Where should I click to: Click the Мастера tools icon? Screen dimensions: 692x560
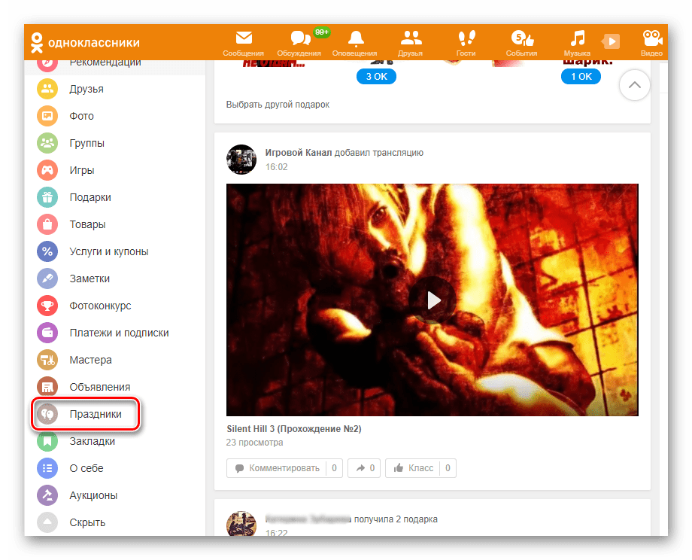click(x=47, y=360)
